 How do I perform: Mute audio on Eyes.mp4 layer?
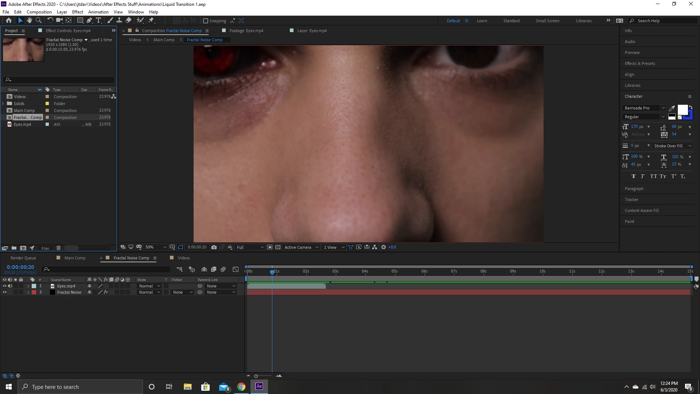[10, 286]
